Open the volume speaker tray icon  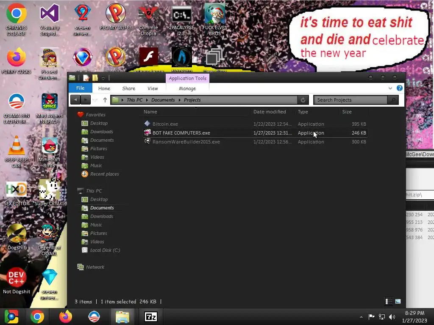click(392, 317)
